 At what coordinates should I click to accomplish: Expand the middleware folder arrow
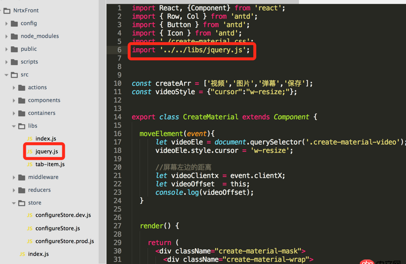pyautogui.click(x=14, y=178)
